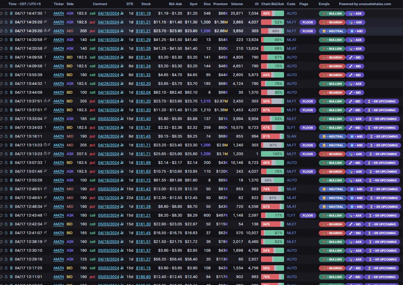Click share icon on 12:29:16 row
Viewport: 403px width, 285px height.
tap(6, 259)
